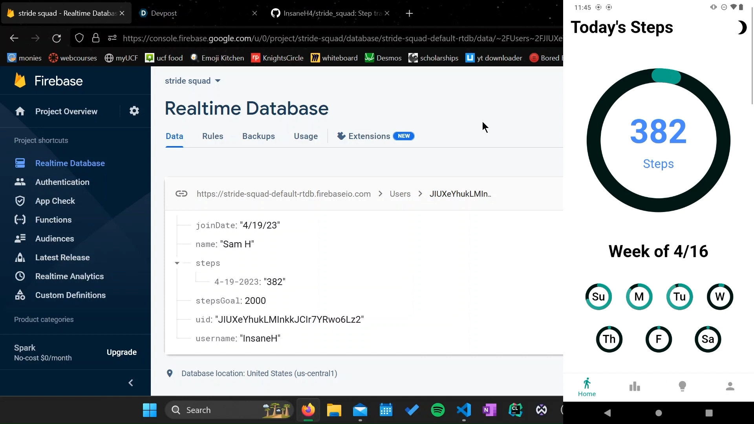Viewport: 754px width, 424px height.
Task: Switch to the Usage tab
Action: tap(306, 136)
